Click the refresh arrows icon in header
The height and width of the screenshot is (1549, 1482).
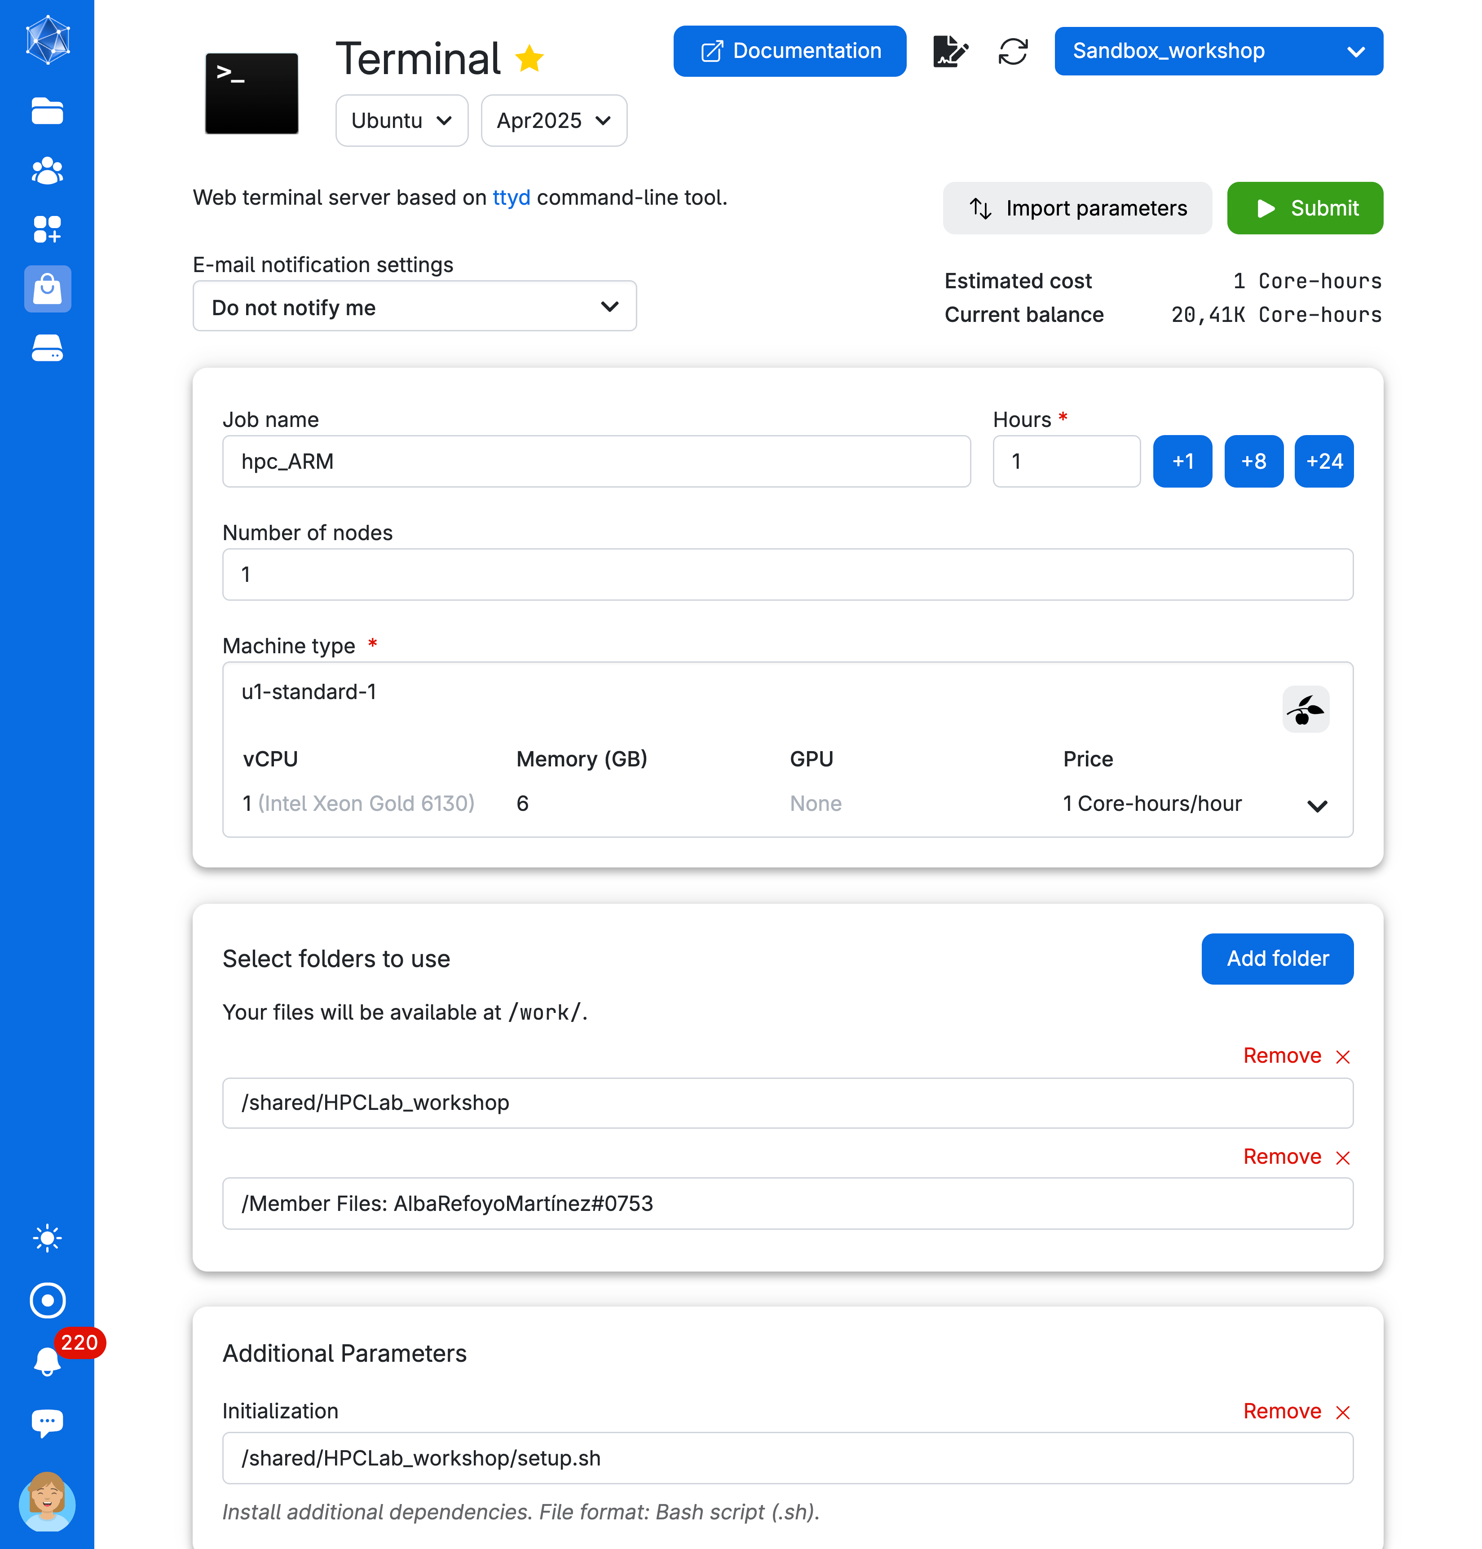coord(1013,51)
